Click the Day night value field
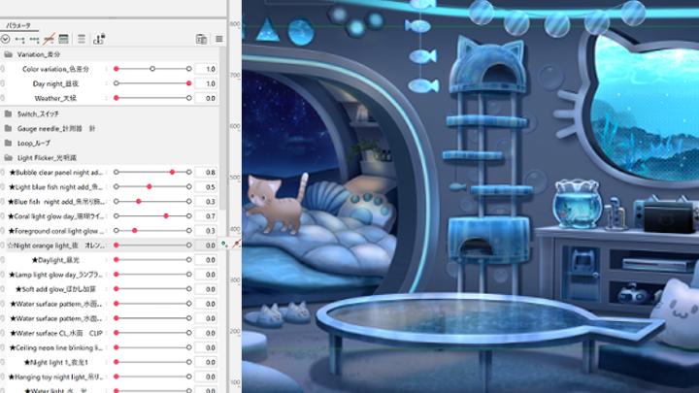Image resolution: width=699 pixels, height=393 pixels. [x=206, y=83]
